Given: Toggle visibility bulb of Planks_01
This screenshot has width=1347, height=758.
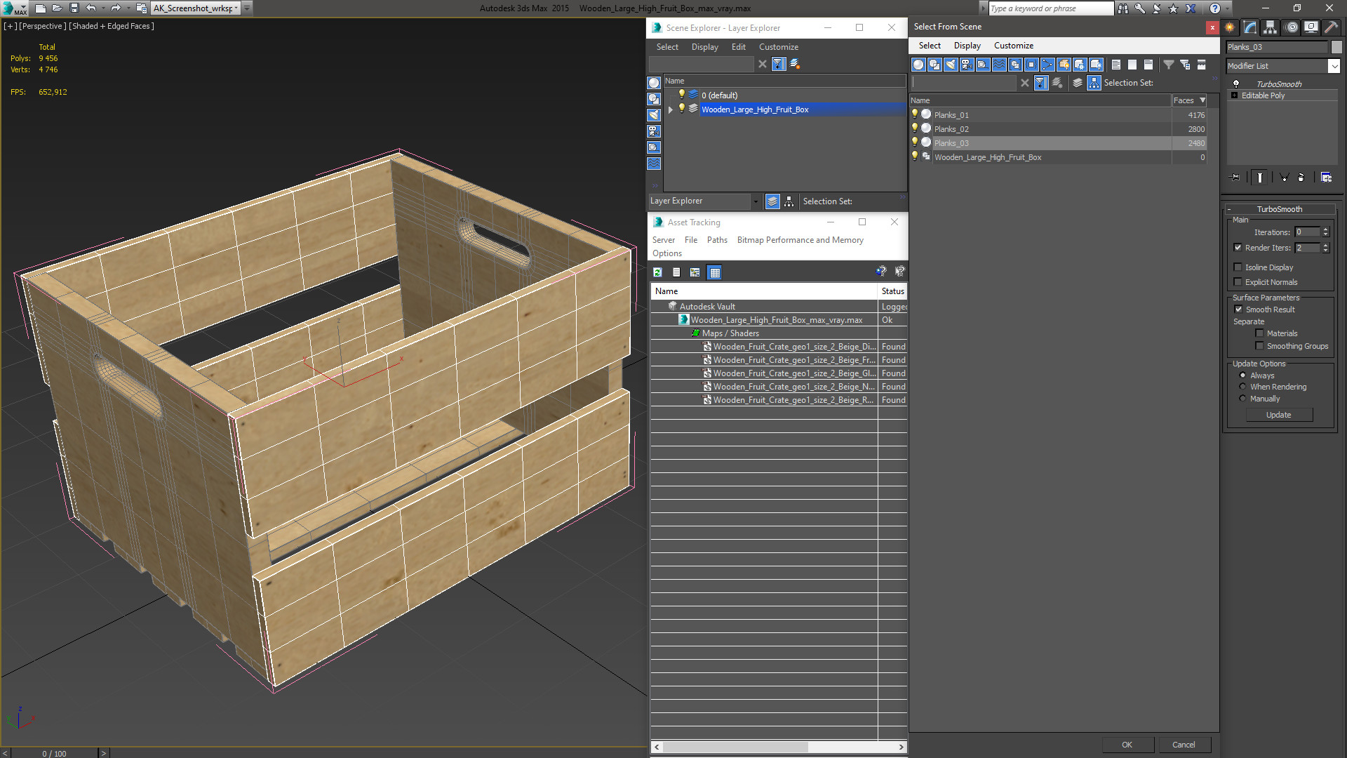Looking at the screenshot, I should [915, 114].
